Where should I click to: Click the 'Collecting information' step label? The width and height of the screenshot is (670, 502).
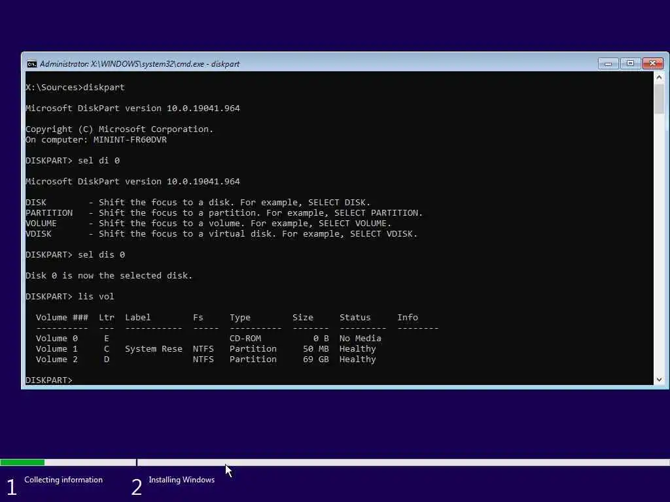tap(63, 480)
